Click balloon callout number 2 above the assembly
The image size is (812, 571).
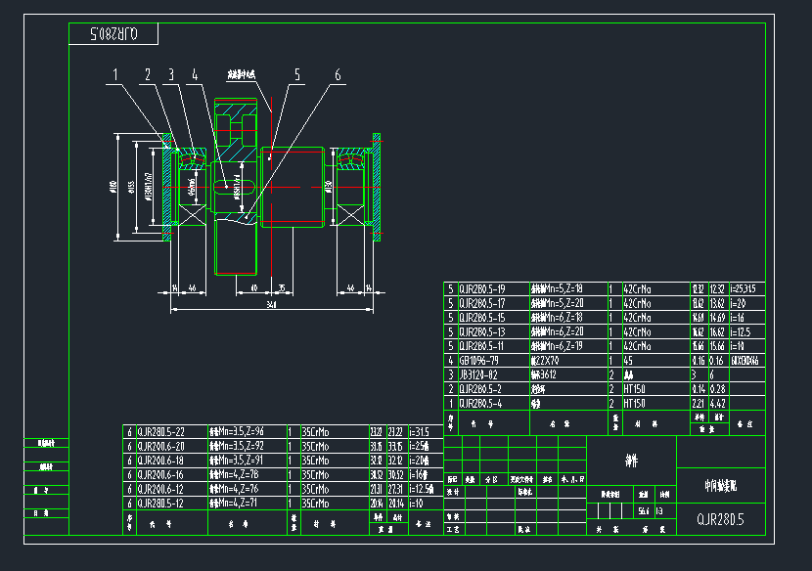[x=148, y=75]
